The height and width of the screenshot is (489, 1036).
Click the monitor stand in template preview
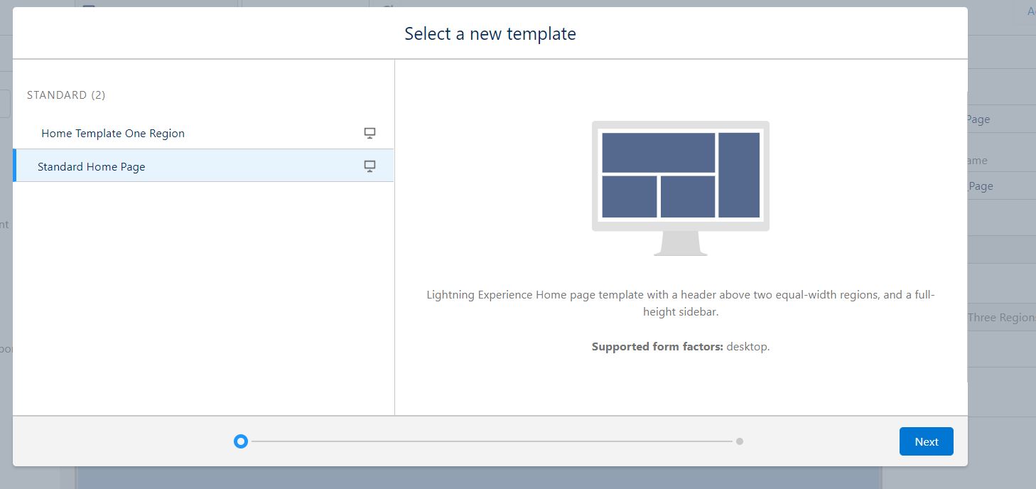[681, 243]
